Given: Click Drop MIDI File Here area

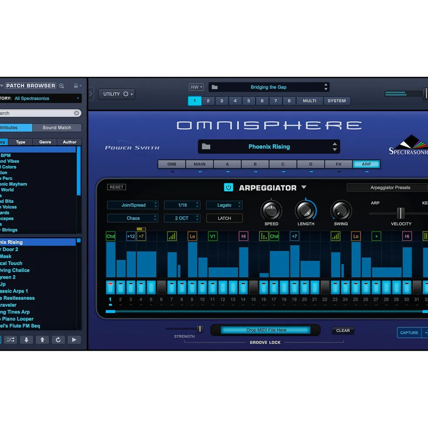Looking at the screenshot, I should click(x=266, y=330).
